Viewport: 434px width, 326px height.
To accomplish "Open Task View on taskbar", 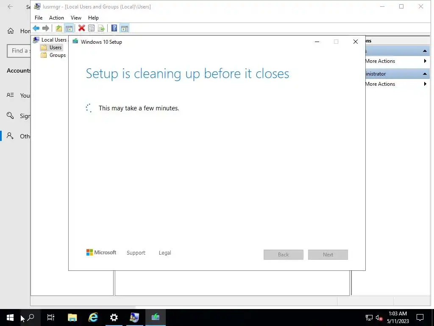I will 51,318.
